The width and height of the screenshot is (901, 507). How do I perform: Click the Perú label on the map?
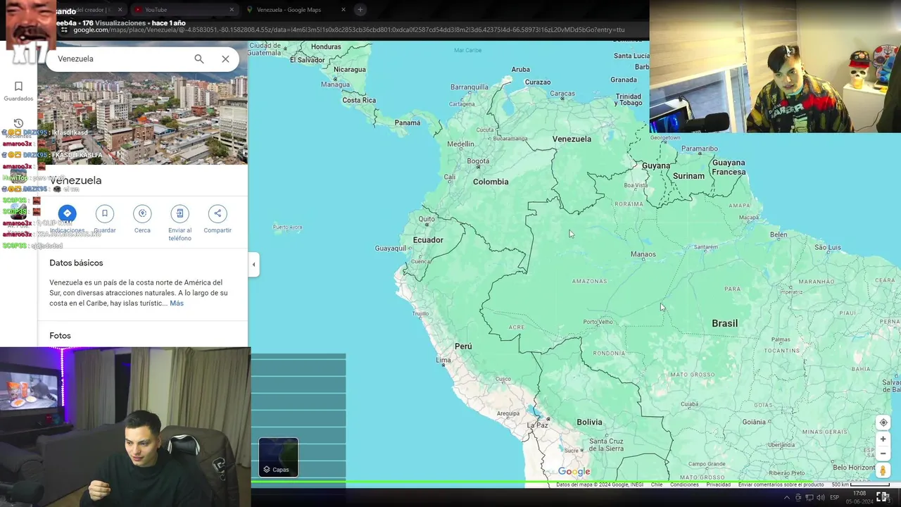463,346
